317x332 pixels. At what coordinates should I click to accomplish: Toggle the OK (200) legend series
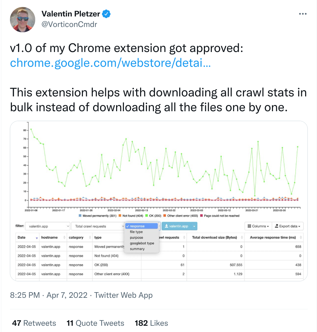(x=153, y=216)
